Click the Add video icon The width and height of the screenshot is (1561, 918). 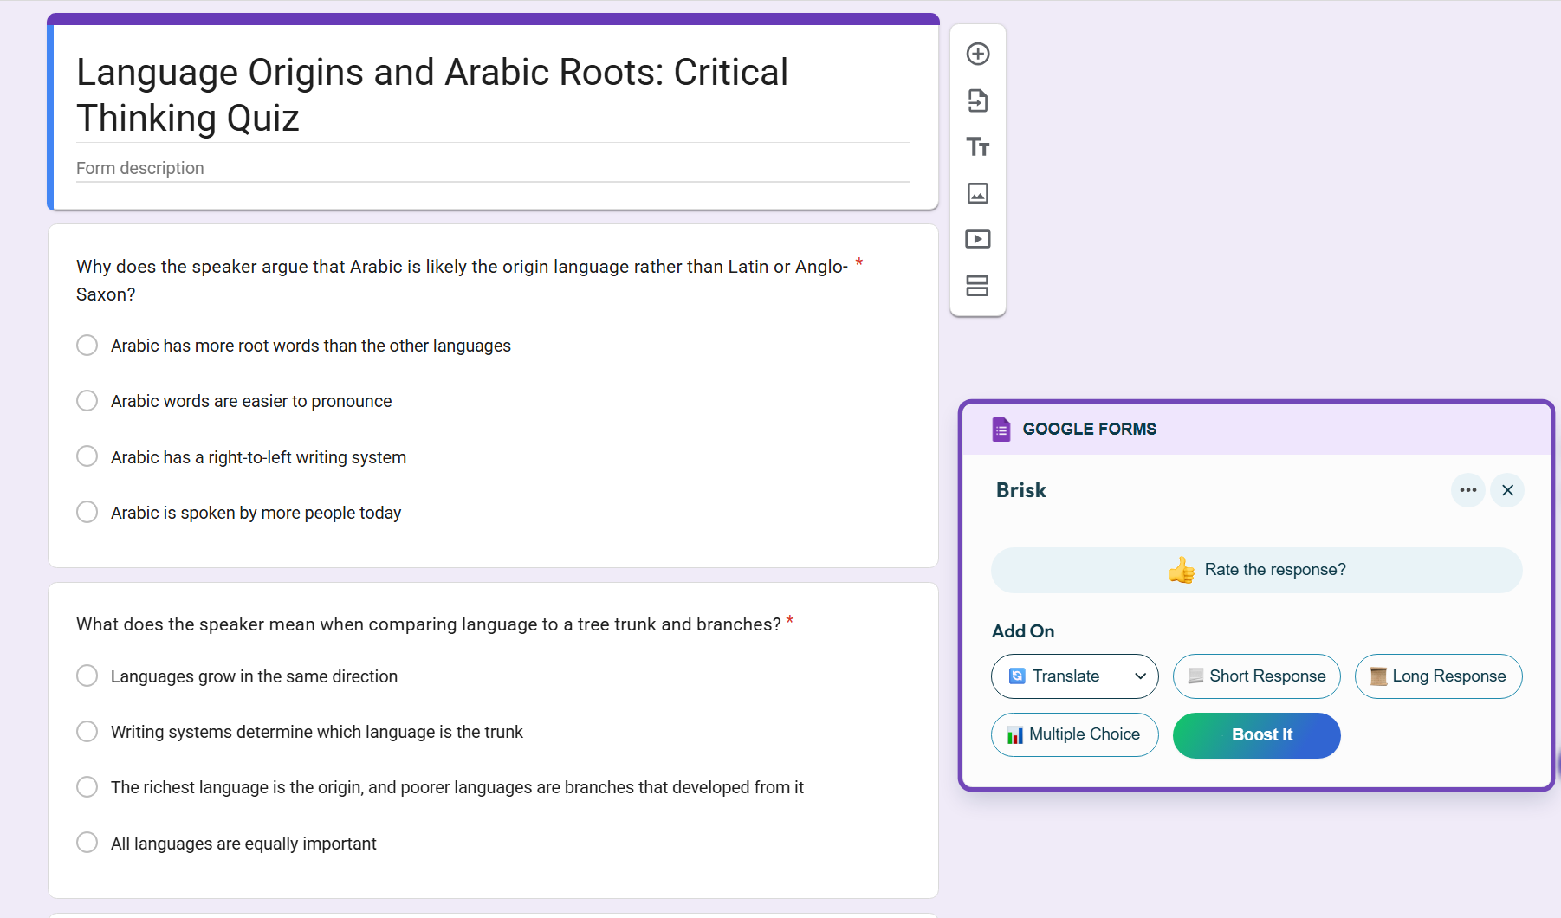(x=978, y=239)
